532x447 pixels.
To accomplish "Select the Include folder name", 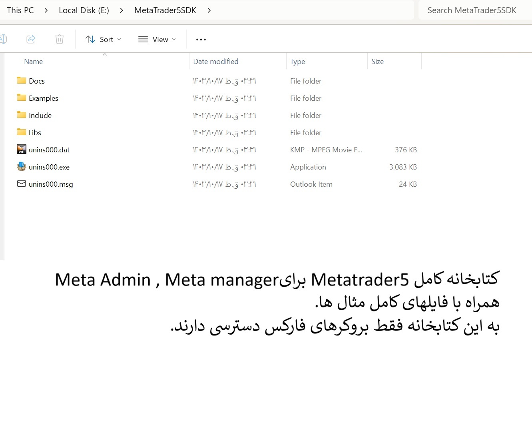I will point(40,115).
